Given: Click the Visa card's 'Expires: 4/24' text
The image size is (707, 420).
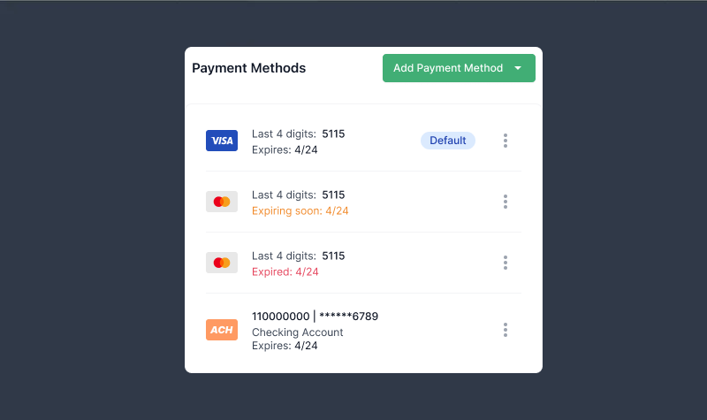Looking at the screenshot, I should coord(285,149).
